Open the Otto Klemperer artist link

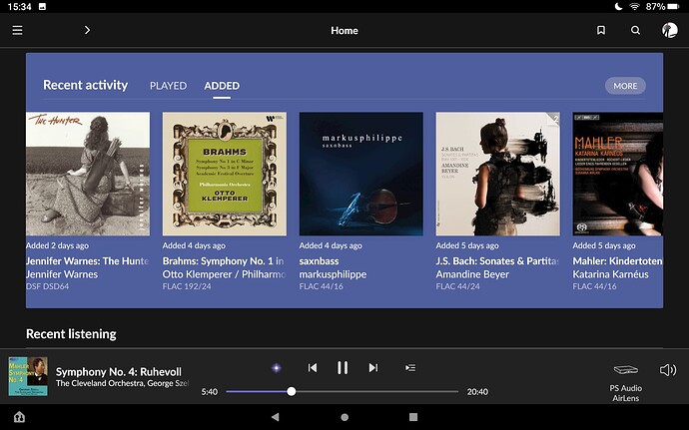click(x=224, y=274)
